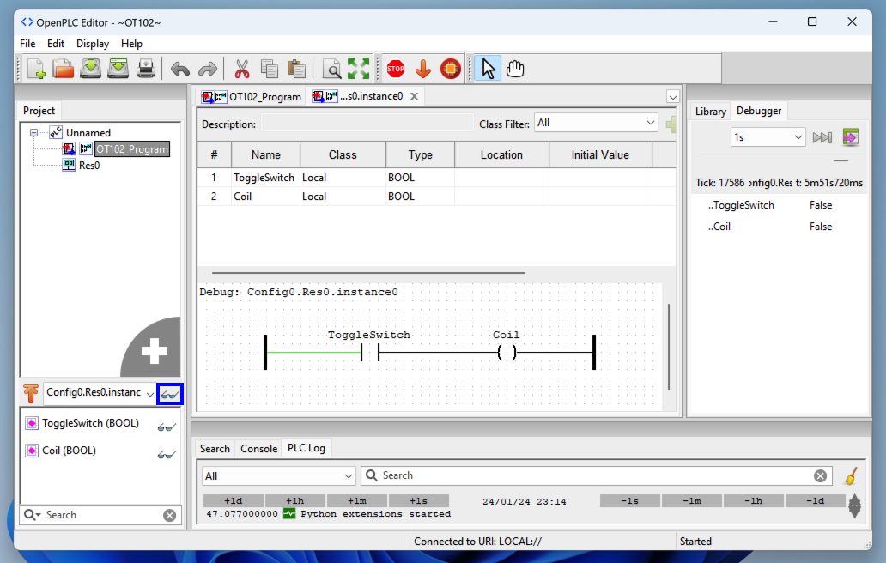Click the PLC Log search field
This screenshot has height=563, width=886.
tap(594, 476)
